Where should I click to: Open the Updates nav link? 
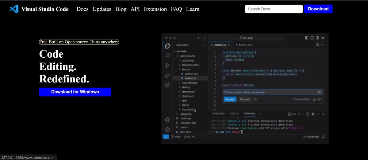102,9
